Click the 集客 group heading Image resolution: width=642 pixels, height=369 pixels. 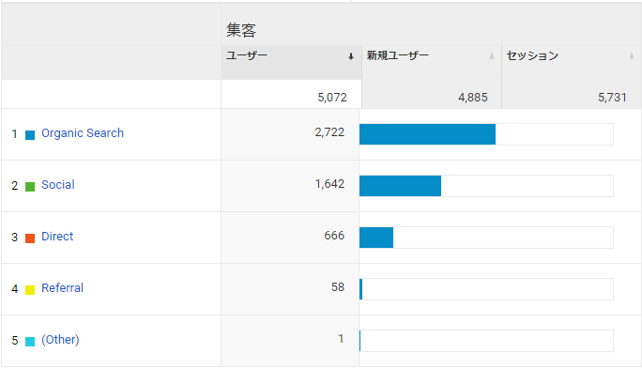(241, 30)
